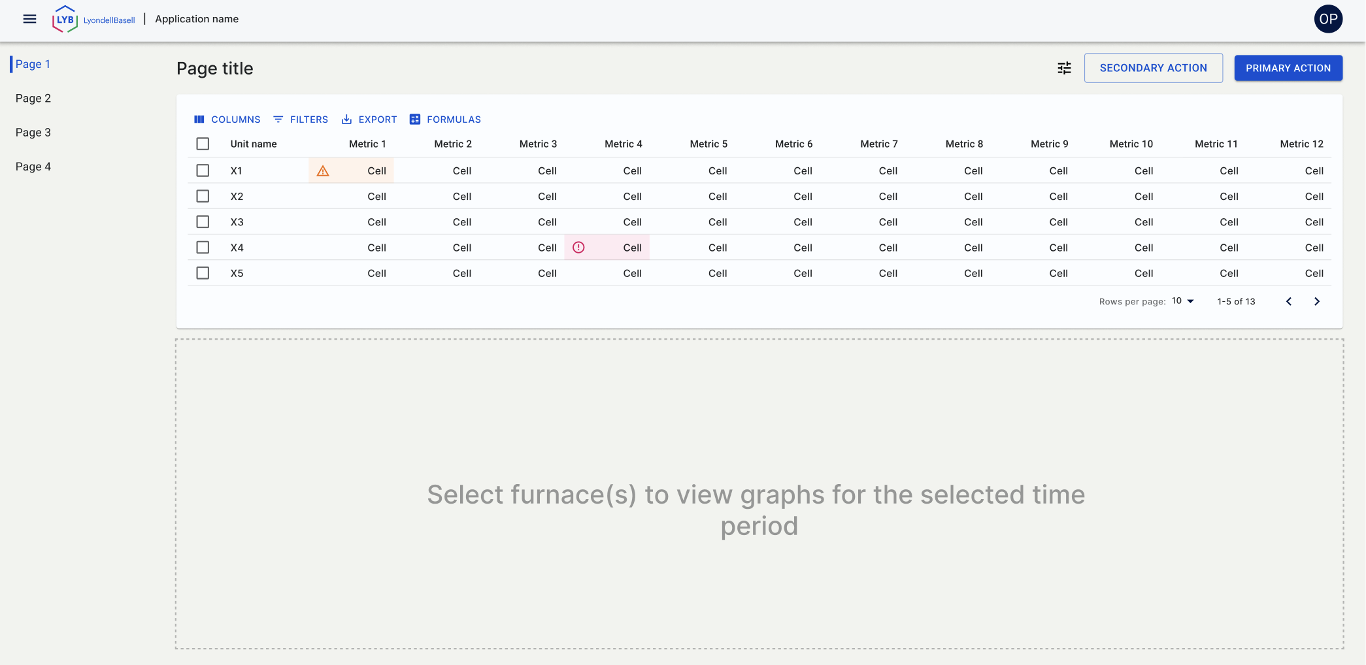The width and height of the screenshot is (1366, 665).
Task: Click the Metric 2 column header
Action: tap(453, 144)
